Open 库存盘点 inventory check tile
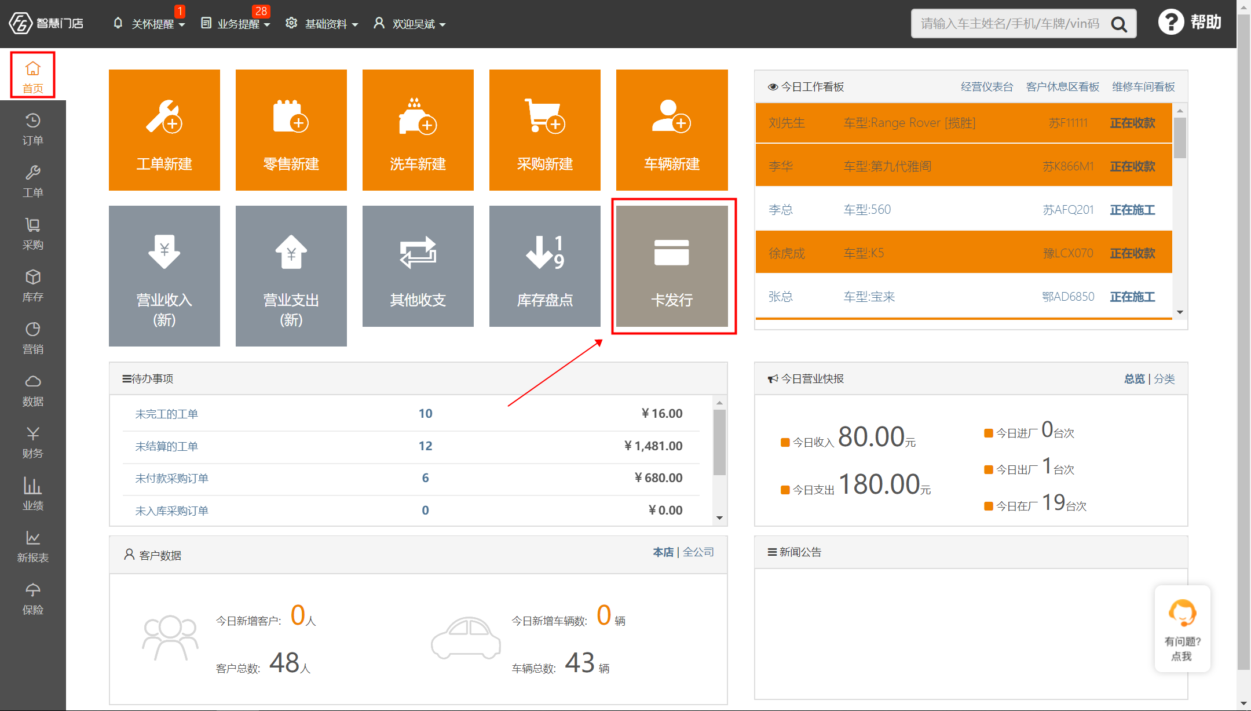This screenshot has height=711, width=1251. 545,266
